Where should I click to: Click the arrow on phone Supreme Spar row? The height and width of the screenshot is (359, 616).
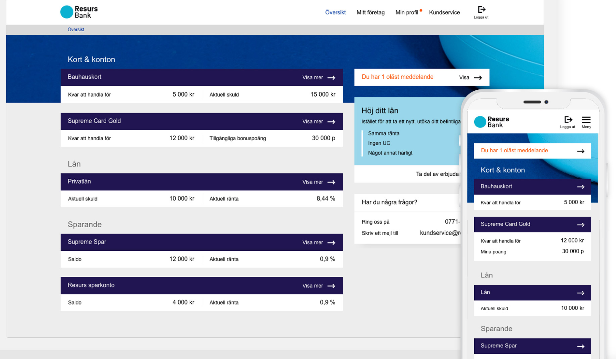581,347
